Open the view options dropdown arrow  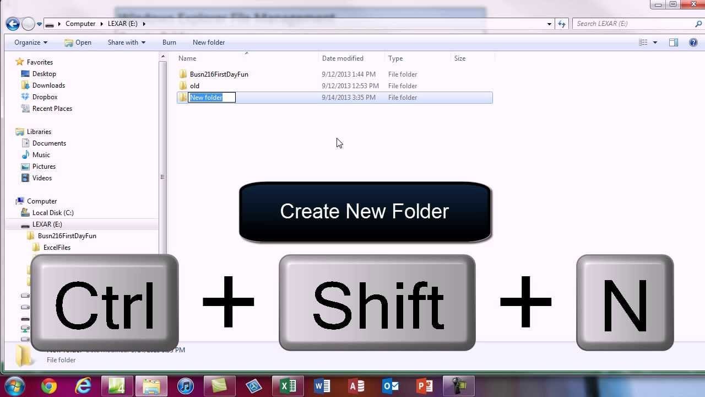pos(655,42)
